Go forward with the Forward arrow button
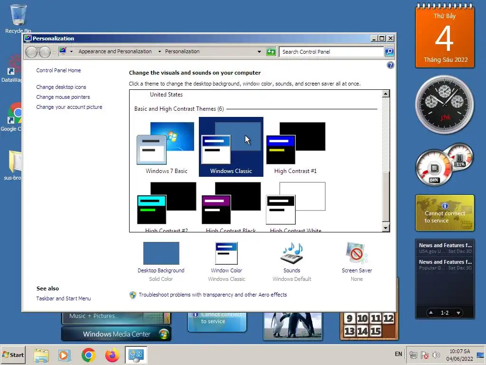486x365 pixels. 45,52
